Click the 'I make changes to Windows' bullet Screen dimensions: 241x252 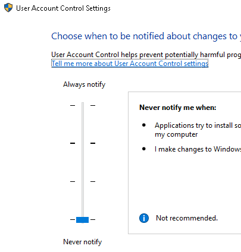tap(198, 149)
